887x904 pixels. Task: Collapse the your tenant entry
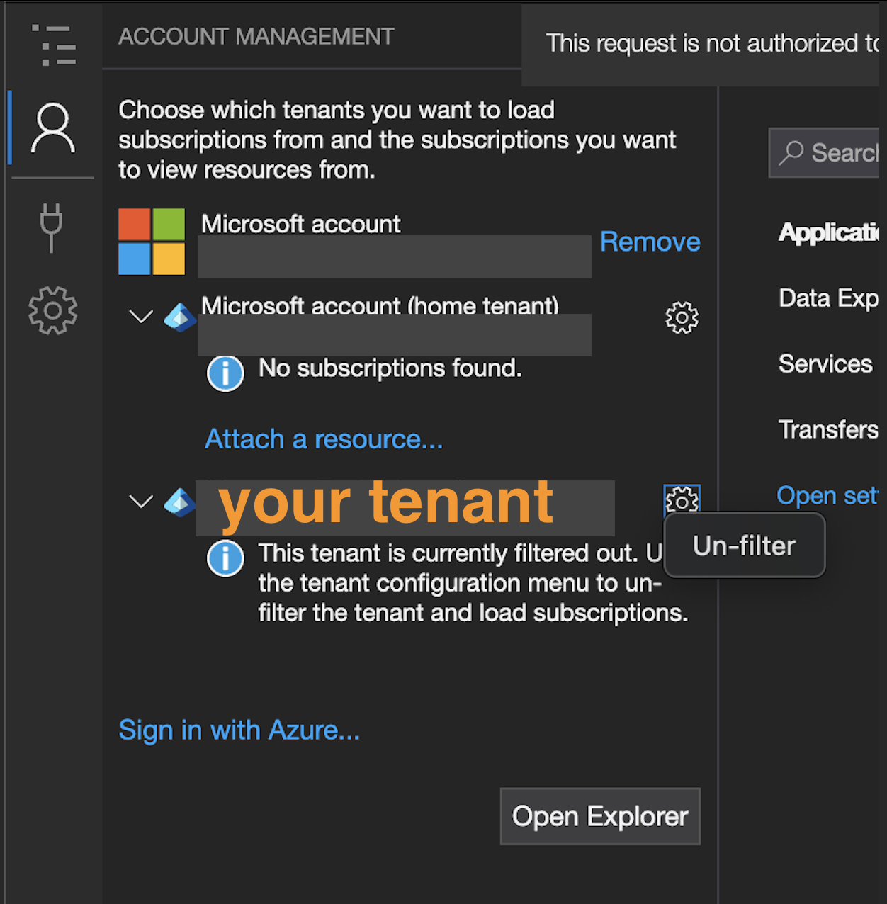140,502
